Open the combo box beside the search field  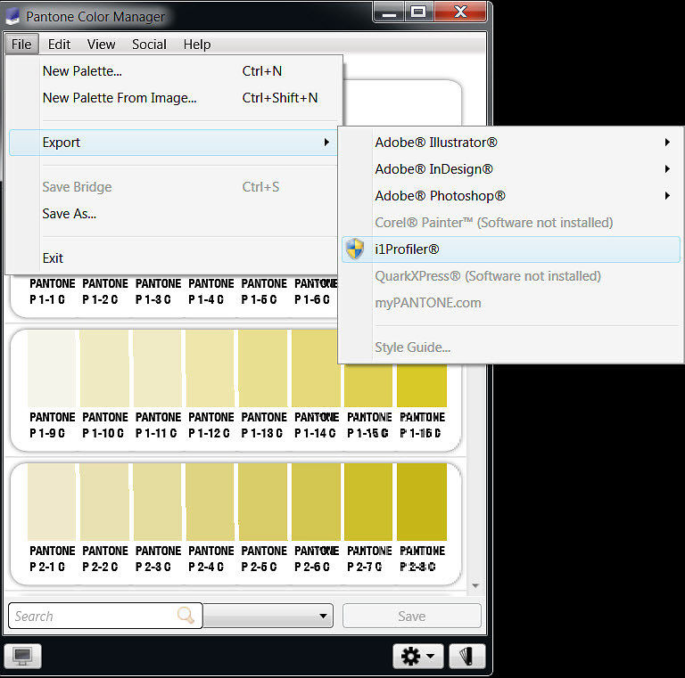click(x=268, y=616)
